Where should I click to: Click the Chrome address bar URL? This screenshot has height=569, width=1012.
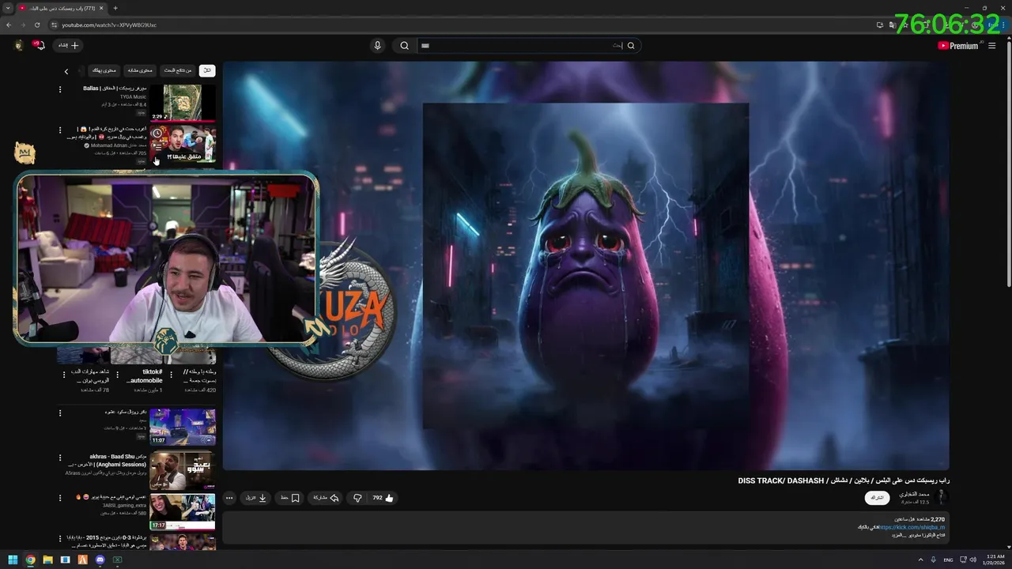(109, 24)
